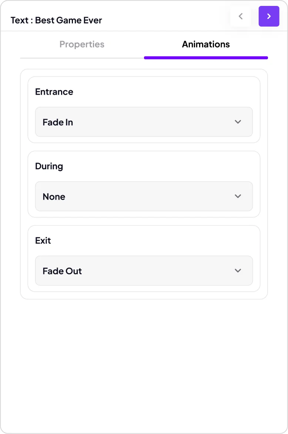Click the "Fade Out" selected value

[x=62, y=271]
